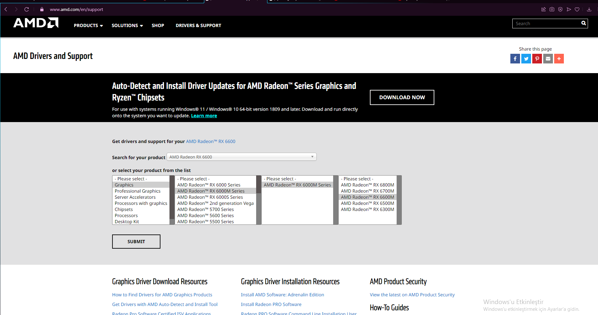Select AMD Radeon 5500 Series
The image size is (598, 315).
pos(216,222)
